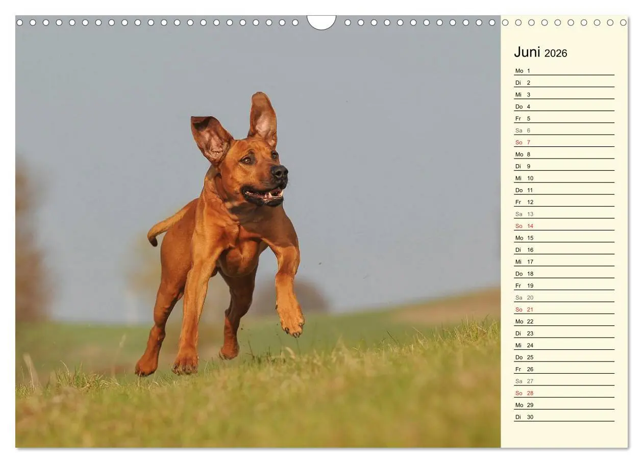This screenshot has height=463, width=643.
Task: Select the row 'Mi 10'
Action: tap(564, 178)
